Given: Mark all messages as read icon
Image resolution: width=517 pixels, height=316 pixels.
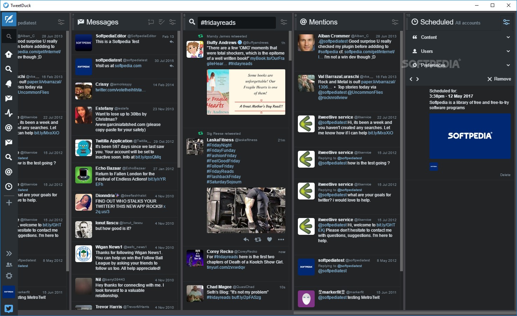Looking at the screenshot, I should click(x=162, y=22).
